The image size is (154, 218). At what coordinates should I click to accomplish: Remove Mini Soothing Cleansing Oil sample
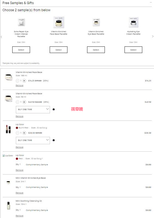click(x=19, y=216)
